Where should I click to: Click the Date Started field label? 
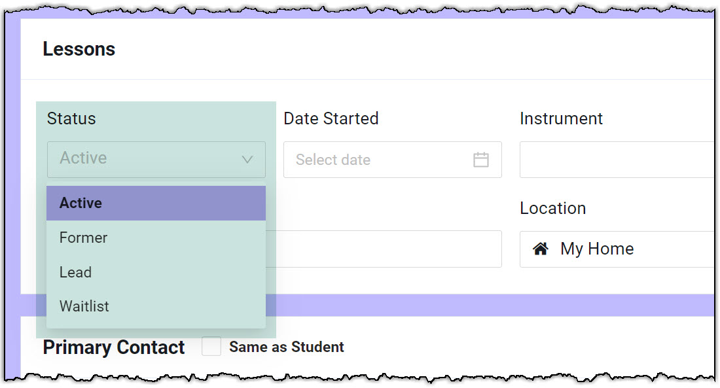[x=331, y=118]
